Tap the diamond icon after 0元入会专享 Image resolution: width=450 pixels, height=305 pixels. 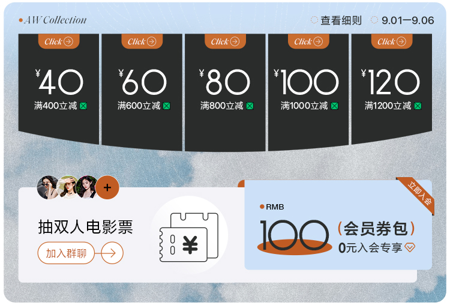(410, 247)
